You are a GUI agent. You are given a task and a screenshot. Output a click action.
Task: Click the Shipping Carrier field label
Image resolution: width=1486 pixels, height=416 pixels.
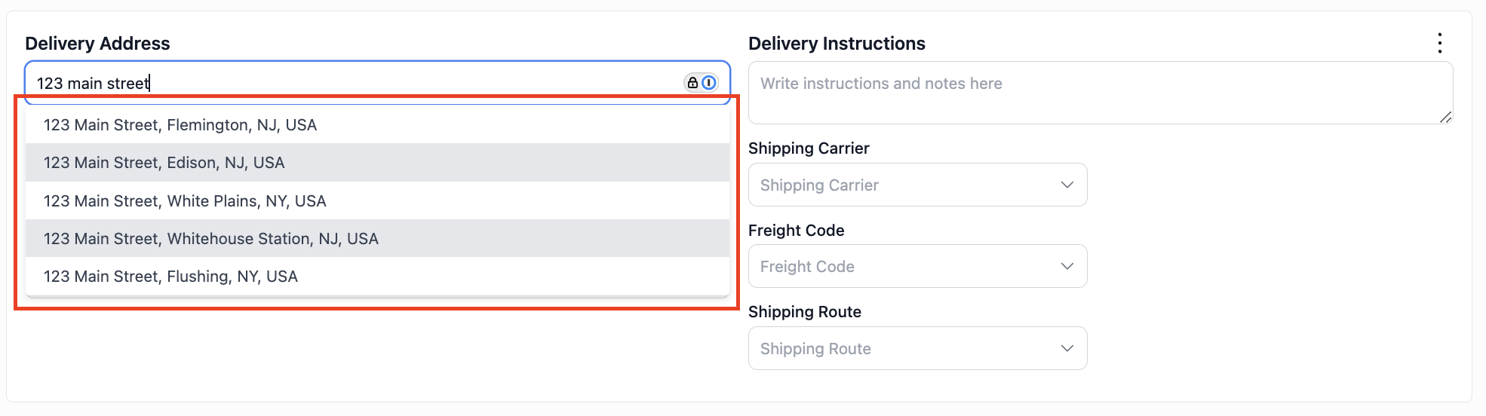pyautogui.click(x=809, y=148)
